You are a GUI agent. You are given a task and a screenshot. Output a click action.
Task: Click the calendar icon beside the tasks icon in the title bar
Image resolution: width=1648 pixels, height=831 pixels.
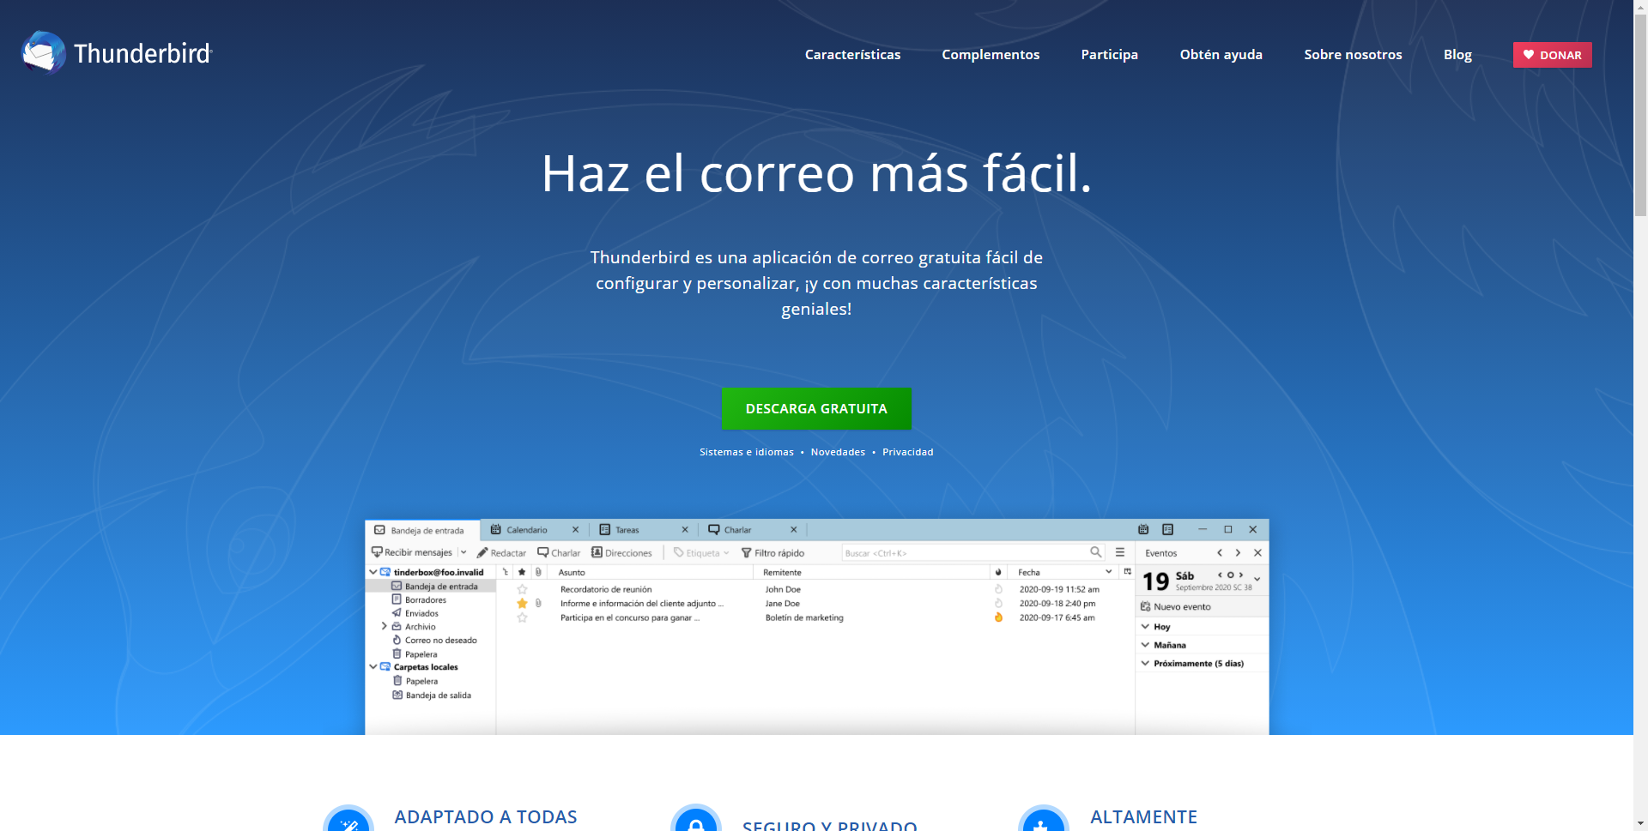coord(1143,529)
